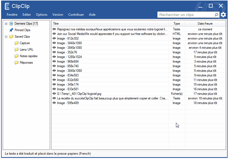Open the Notes rapides folder label
Screen dimensions: 229x159
pos(29,56)
